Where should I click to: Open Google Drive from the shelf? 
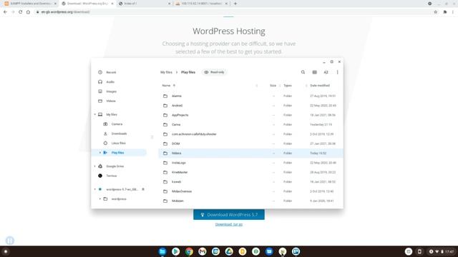tap(229, 251)
